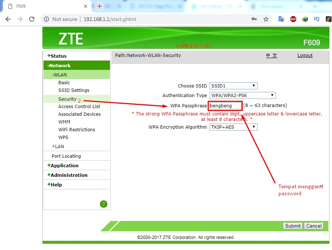
Task: Open the ABP AdBlock extension
Action: [293, 19]
